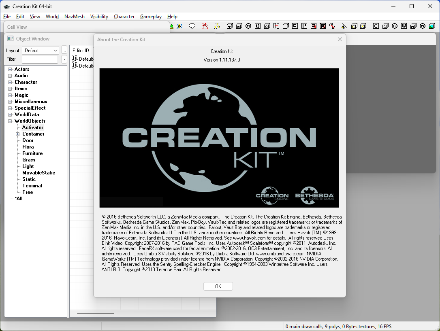This screenshot has height=331, width=440.
Task: Open the Visibility menu
Action: pyautogui.click(x=99, y=17)
